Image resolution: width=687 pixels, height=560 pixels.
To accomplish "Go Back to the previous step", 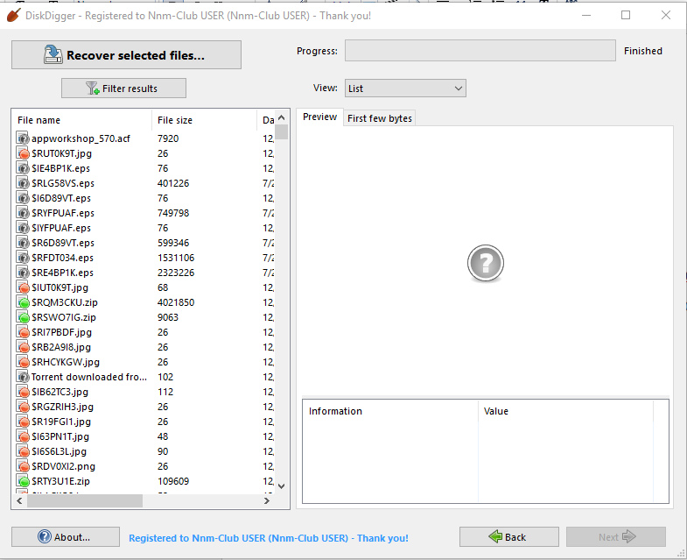I will pos(509,536).
